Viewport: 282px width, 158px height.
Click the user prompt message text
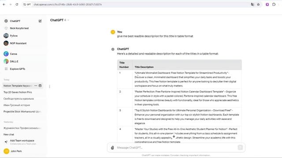tap(155, 36)
